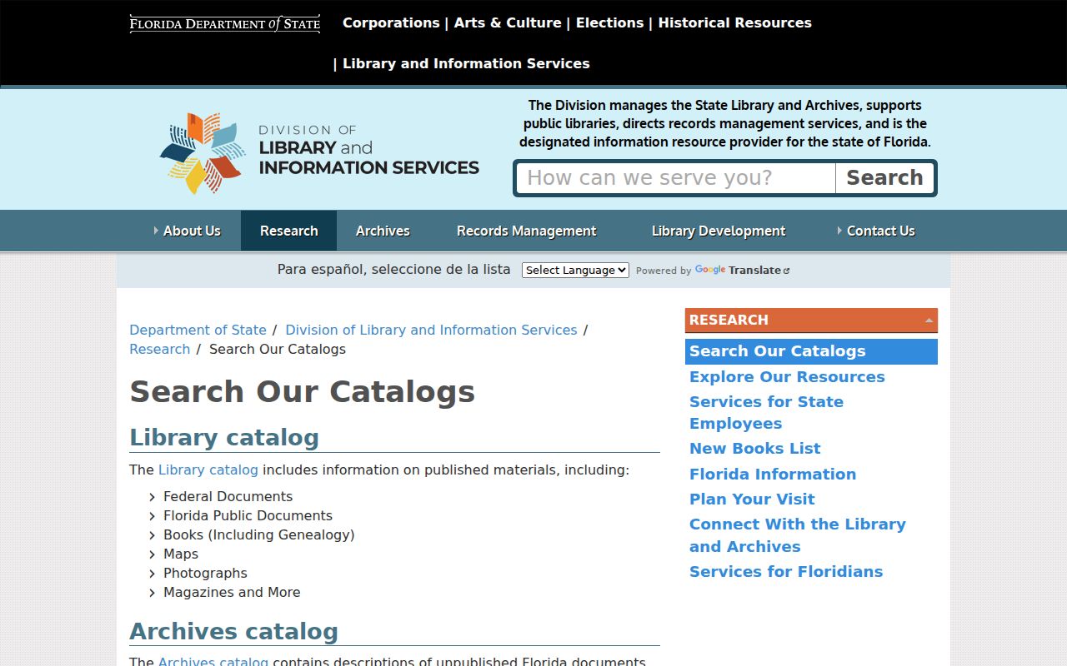
Task: Open the Corporations link in header
Action: [391, 23]
